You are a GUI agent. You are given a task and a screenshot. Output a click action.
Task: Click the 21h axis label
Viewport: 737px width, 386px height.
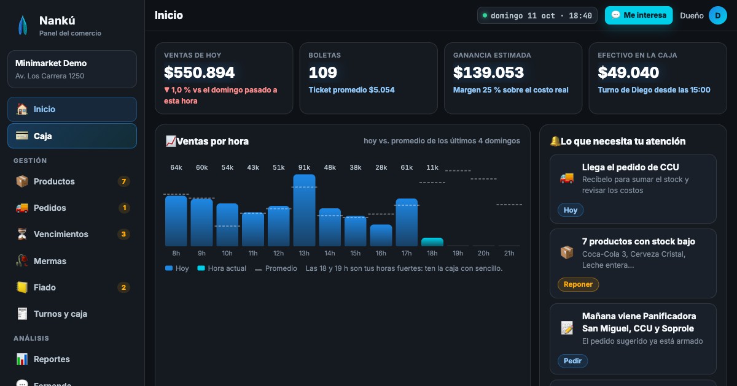click(509, 253)
